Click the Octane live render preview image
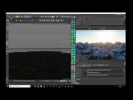The height and width of the screenshot is (100, 133). click(x=101, y=45)
